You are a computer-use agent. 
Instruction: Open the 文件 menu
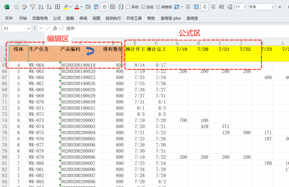[x=9, y=18]
